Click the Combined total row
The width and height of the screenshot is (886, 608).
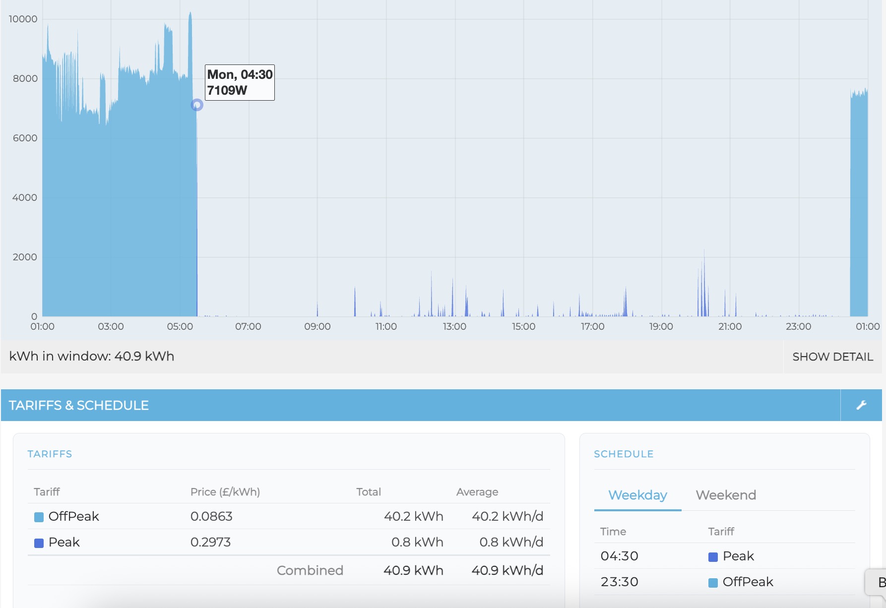click(x=289, y=570)
